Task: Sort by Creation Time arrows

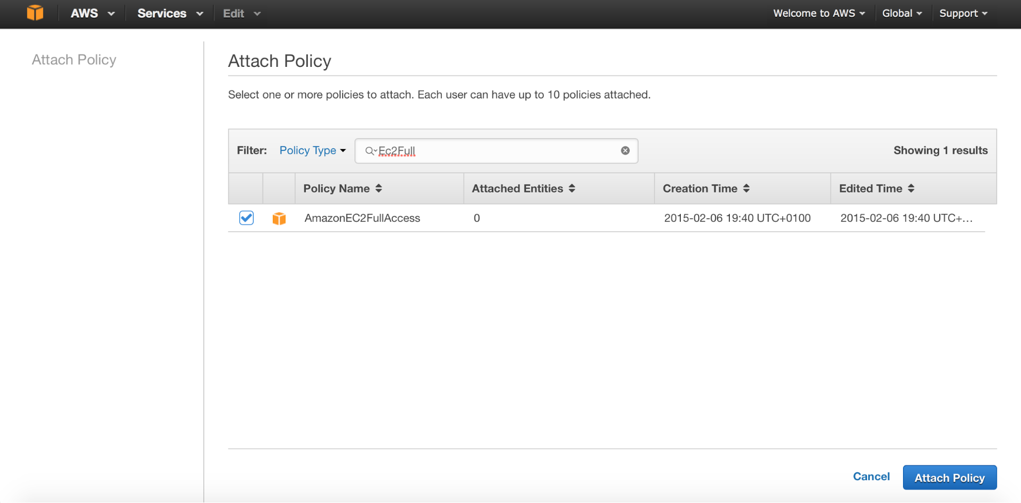Action: click(746, 188)
